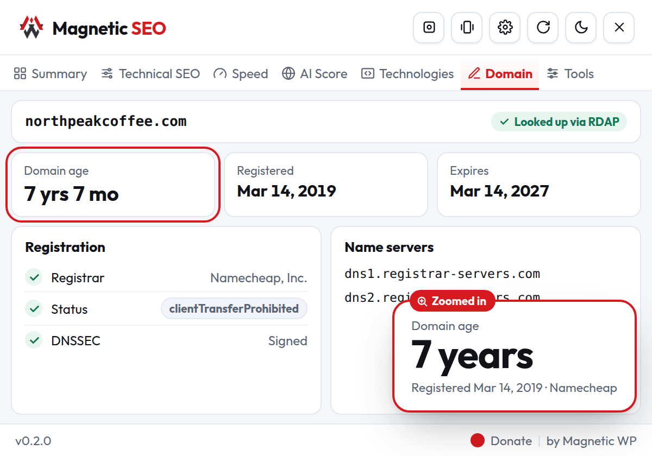Click the Looked up via RDAP badge
The height and width of the screenshot is (456, 652).
(x=559, y=122)
